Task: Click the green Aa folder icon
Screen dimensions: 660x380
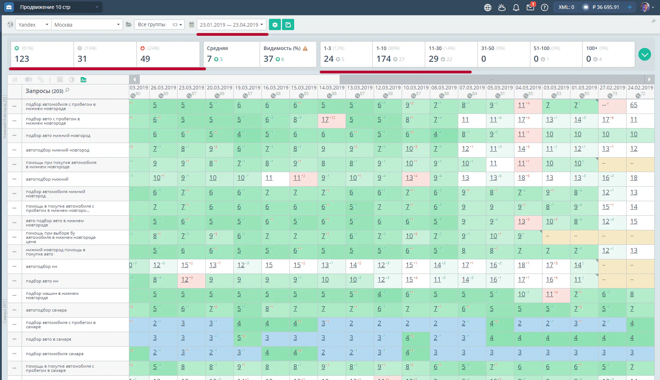Action: [x=83, y=79]
